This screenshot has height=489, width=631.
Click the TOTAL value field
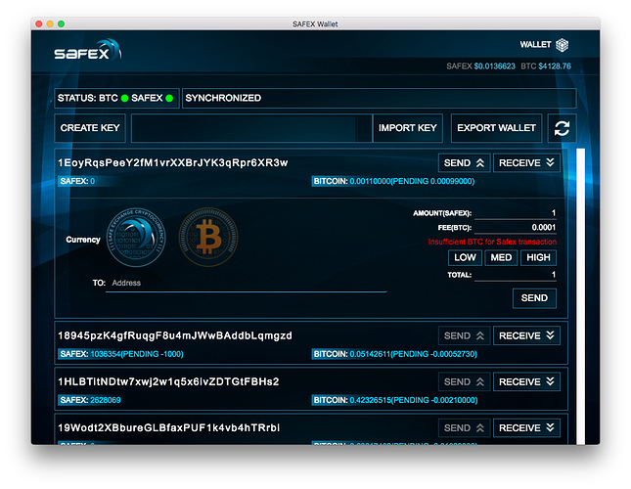pos(516,275)
